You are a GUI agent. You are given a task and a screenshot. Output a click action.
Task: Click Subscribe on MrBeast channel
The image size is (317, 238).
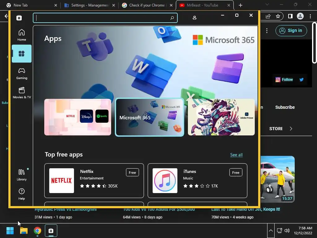click(285, 107)
